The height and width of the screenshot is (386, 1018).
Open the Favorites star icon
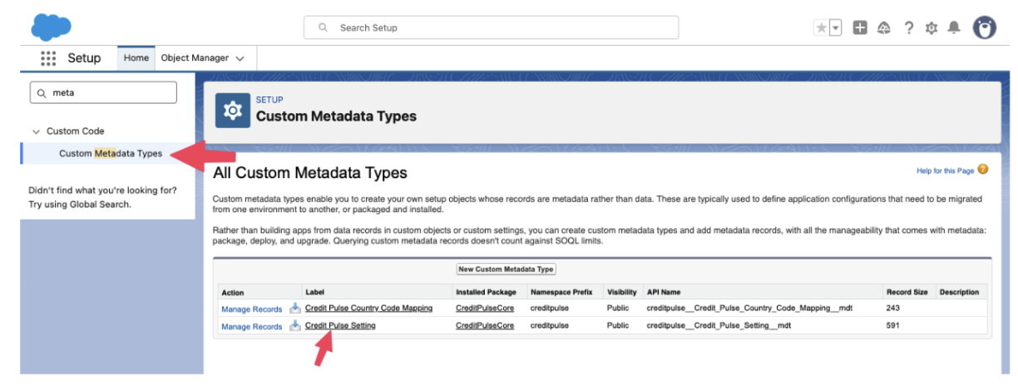pos(822,27)
